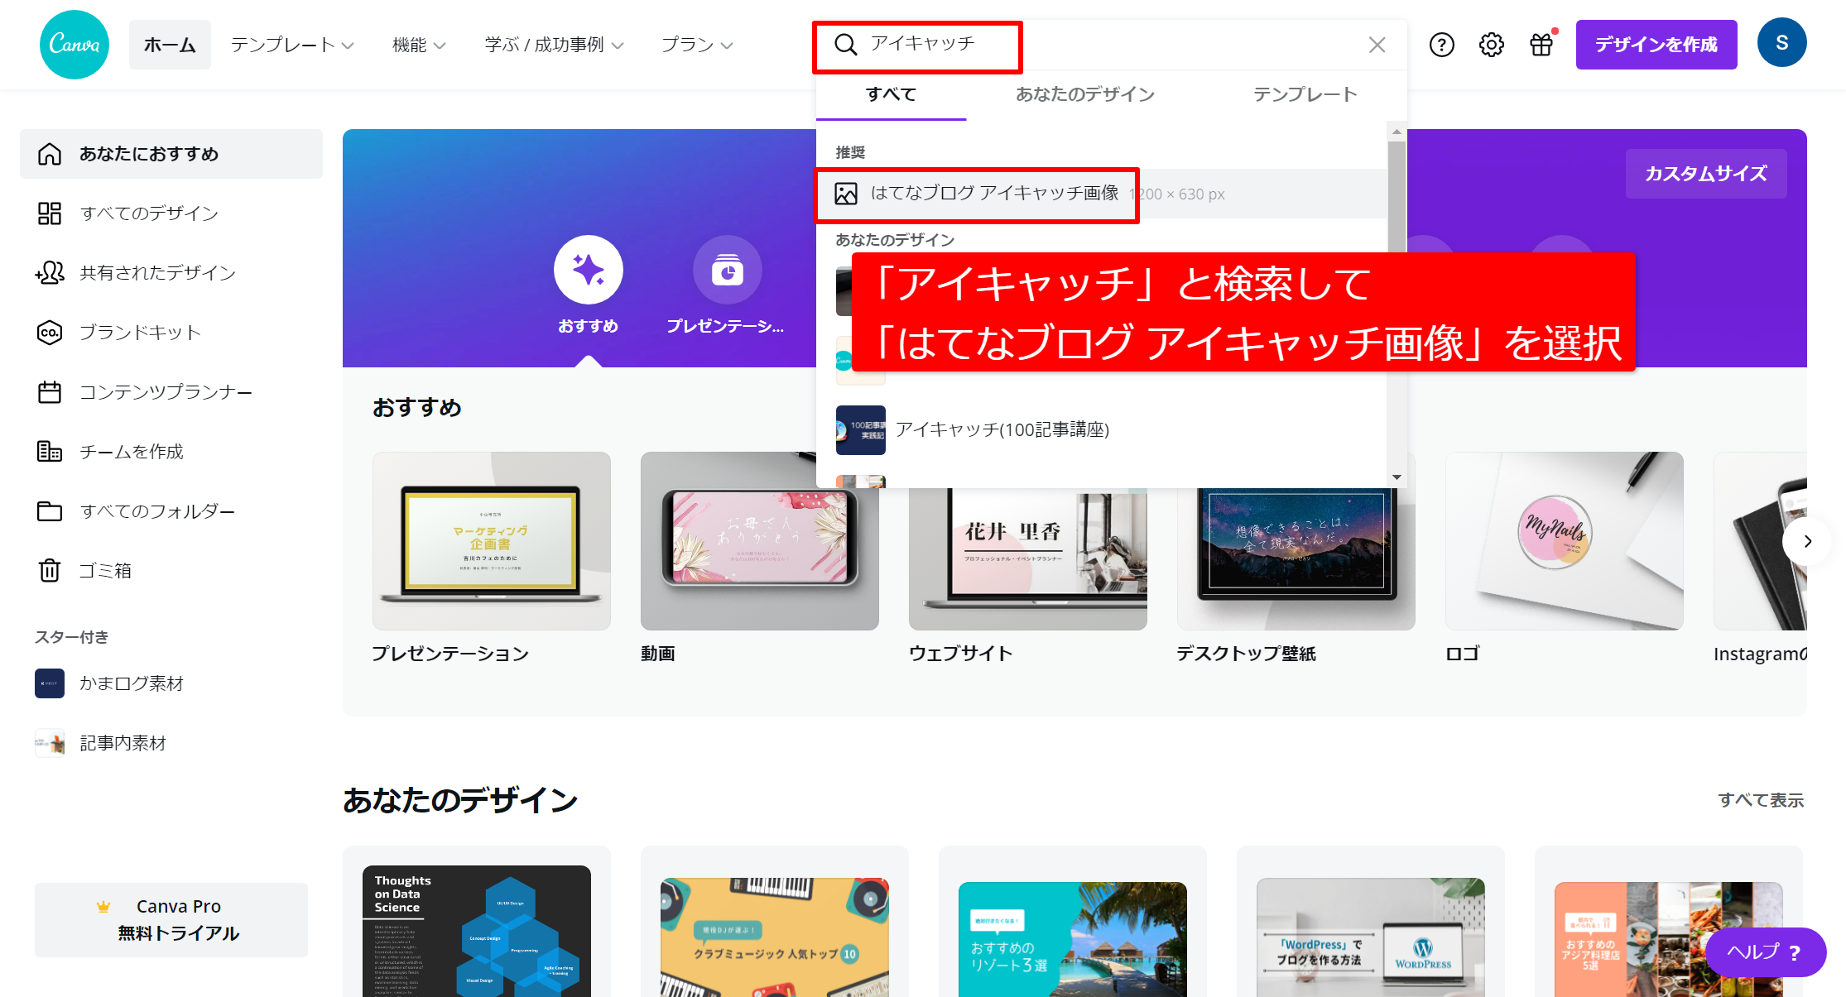Open the help question mark icon

(x=1441, y=45)
